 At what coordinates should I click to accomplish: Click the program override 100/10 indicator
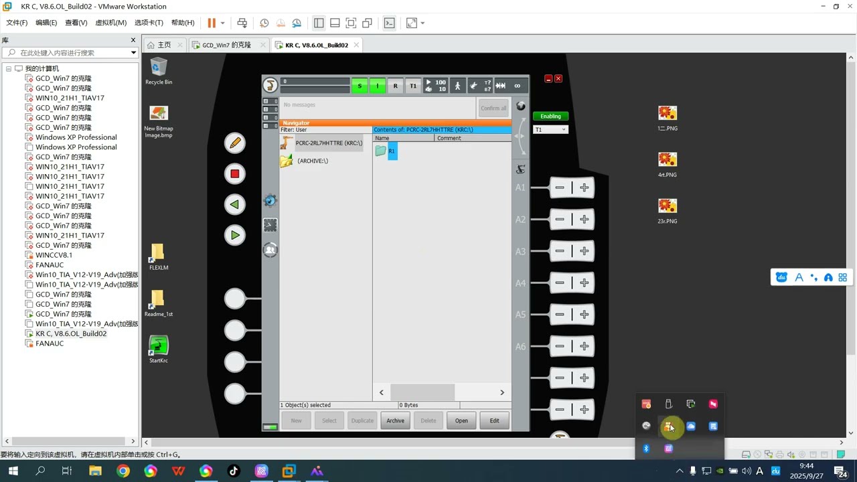tap(436, 86)
